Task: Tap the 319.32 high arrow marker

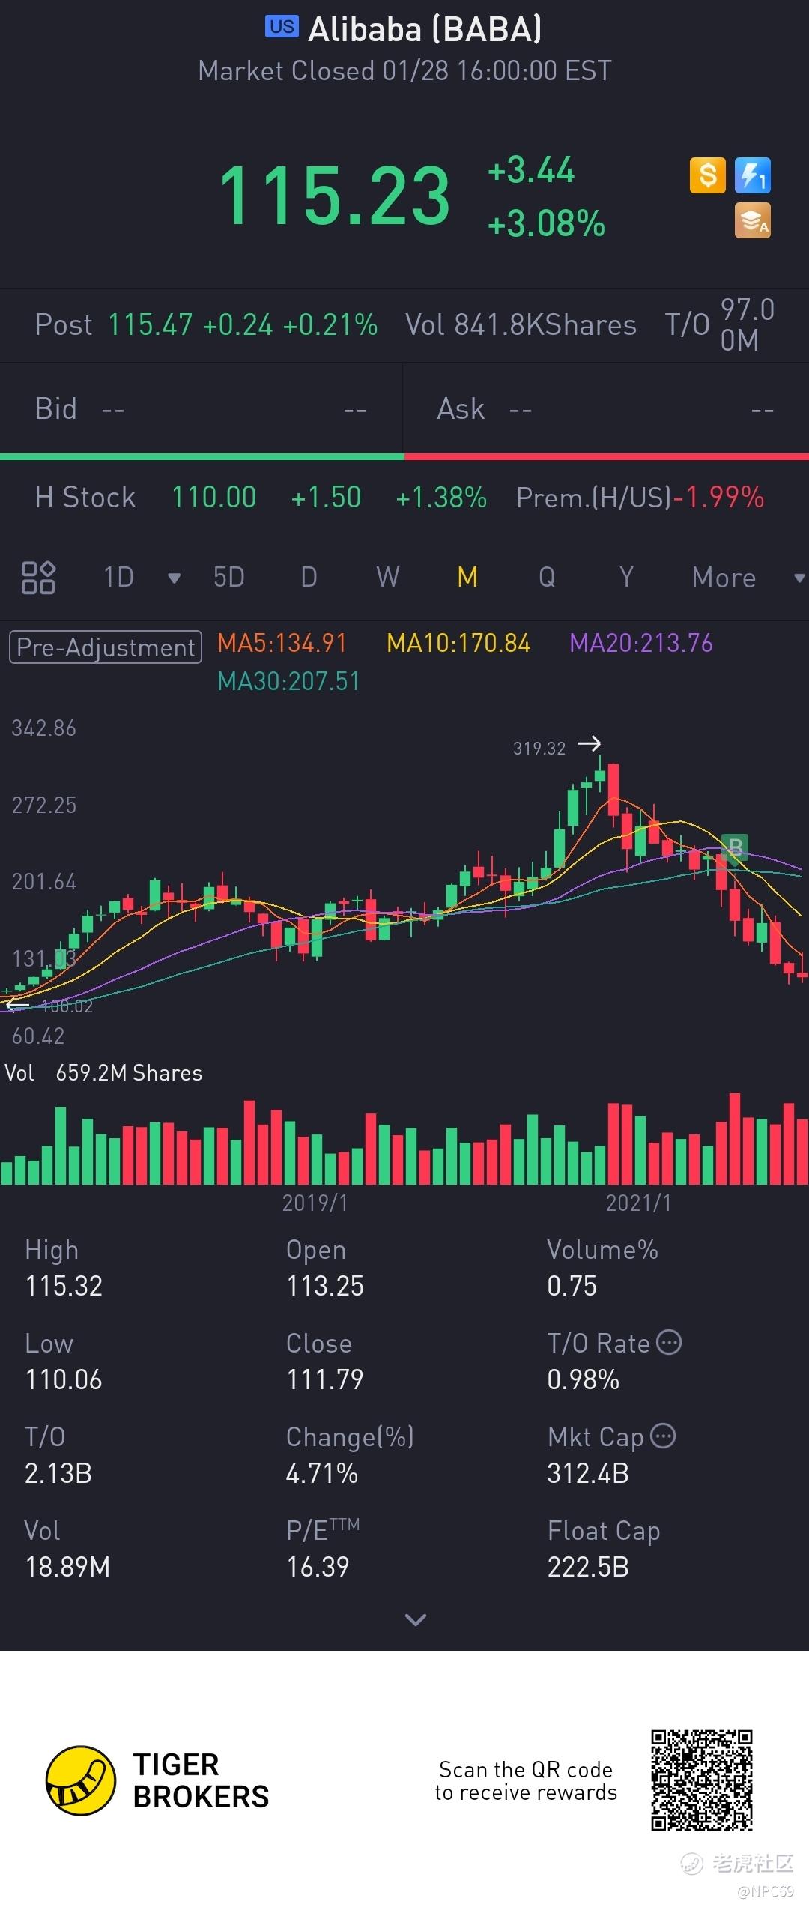Action: 590,743
